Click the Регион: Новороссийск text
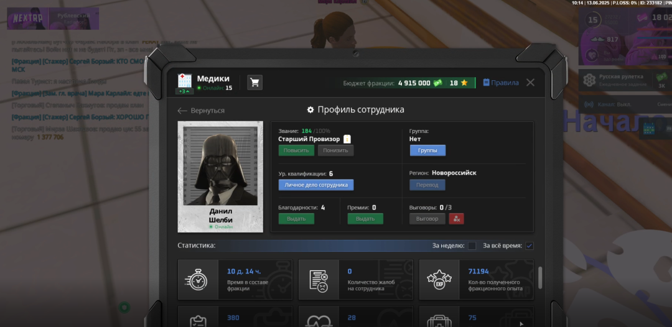672x327 pixels. click(443, 173)
